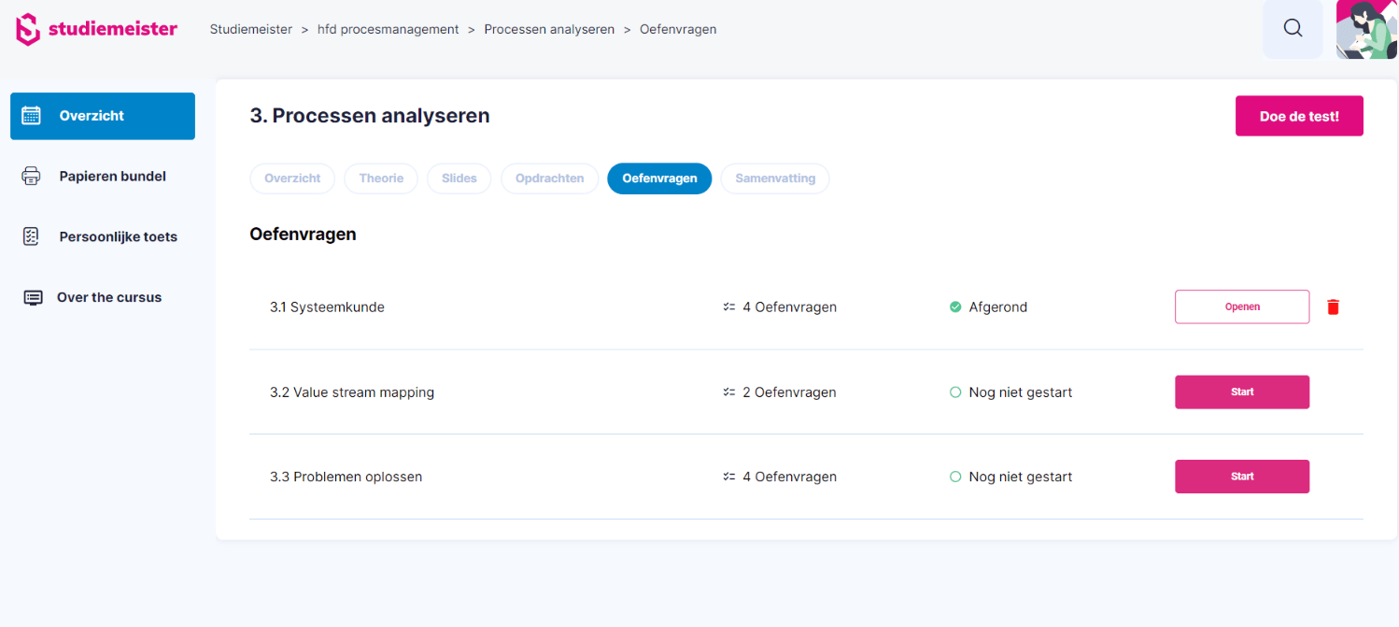
Task: Select the document icon for Persoonlijke toets
Action: [x=31, y=236]
